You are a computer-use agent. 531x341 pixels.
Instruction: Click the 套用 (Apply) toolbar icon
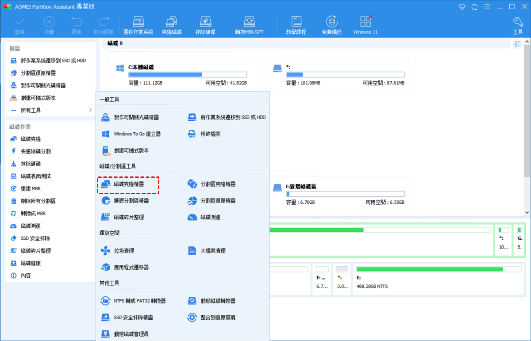[x=20, y=26]
